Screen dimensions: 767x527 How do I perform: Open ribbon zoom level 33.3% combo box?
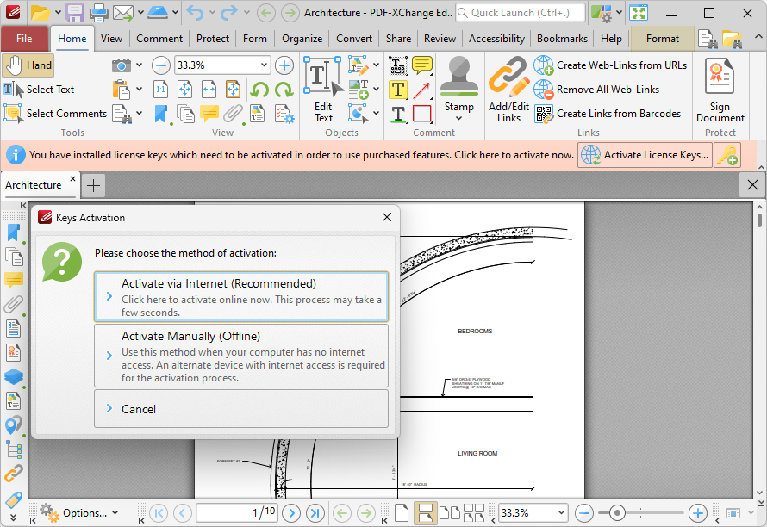coord(222,65)
